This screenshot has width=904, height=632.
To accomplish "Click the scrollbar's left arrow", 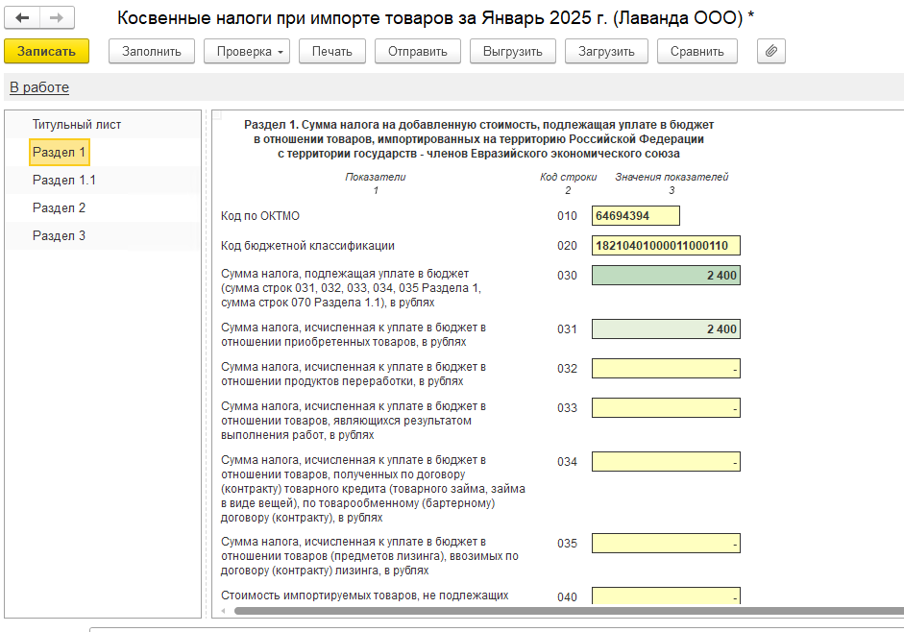I will click(x=224, y=611).
